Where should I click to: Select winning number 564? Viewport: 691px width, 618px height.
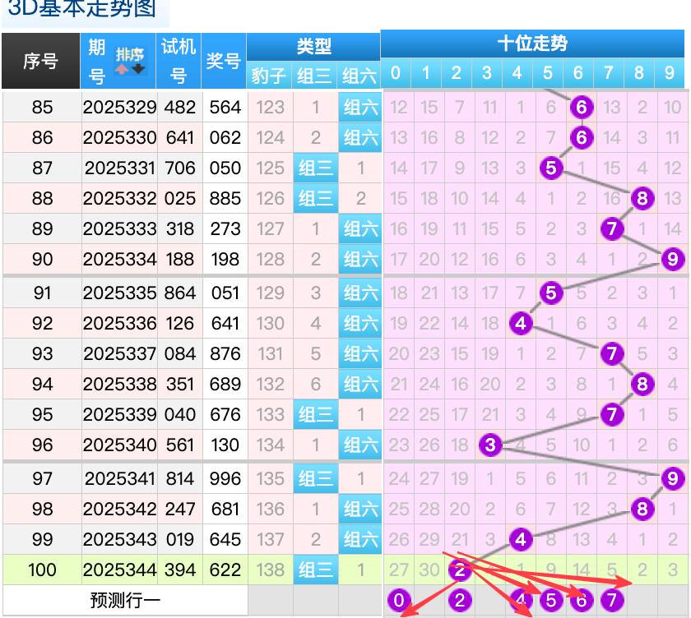point(225,107)
